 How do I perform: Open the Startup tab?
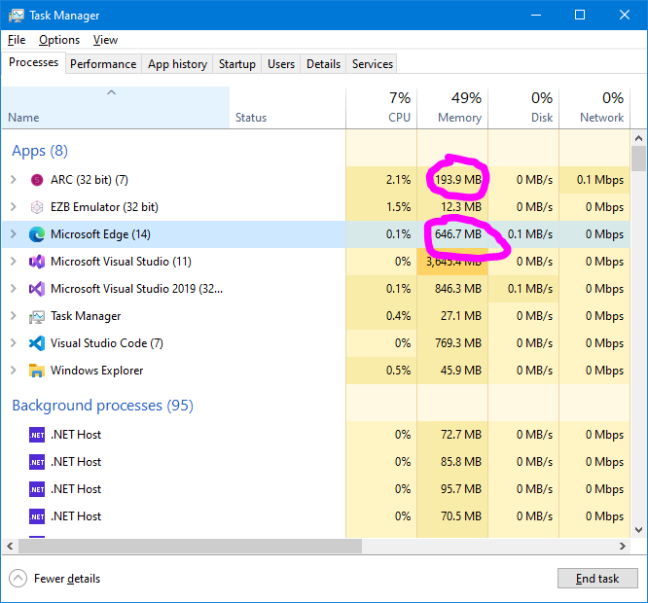(236, 64)
